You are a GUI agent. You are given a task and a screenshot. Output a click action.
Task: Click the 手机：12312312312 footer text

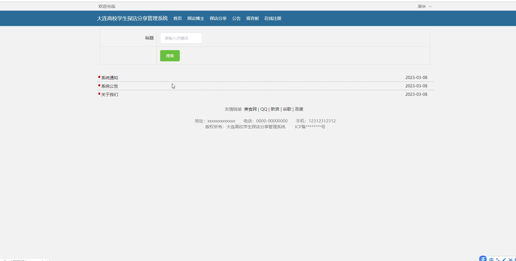316,121
